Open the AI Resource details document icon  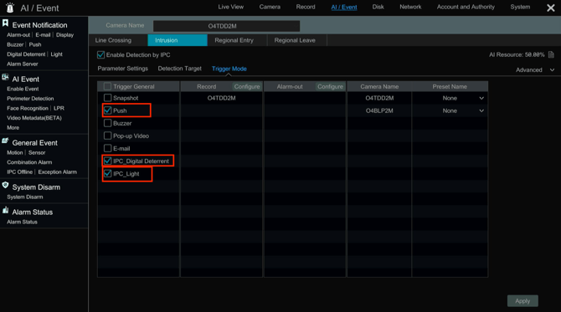coord(551,54)
